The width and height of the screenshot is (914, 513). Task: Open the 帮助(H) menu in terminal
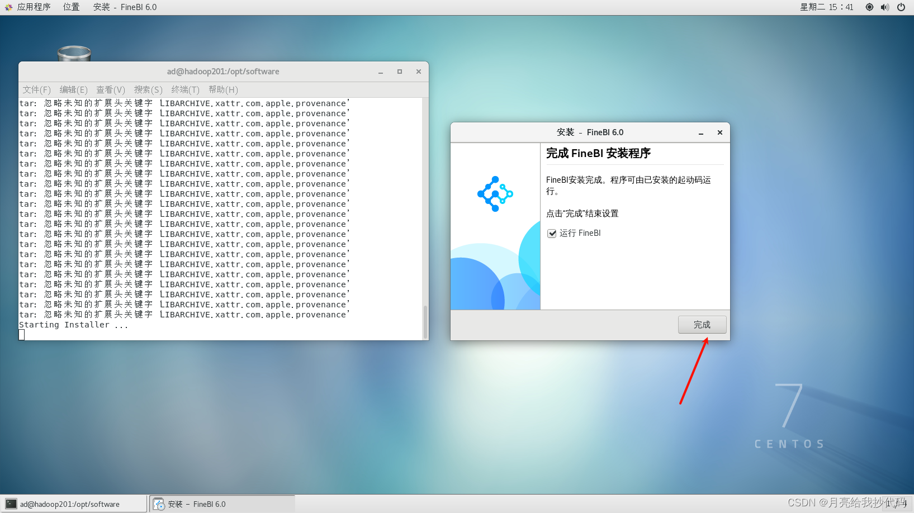coord(223,89)
